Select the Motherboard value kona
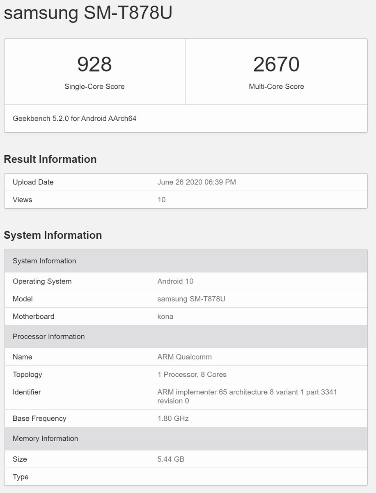 [165, 316]
